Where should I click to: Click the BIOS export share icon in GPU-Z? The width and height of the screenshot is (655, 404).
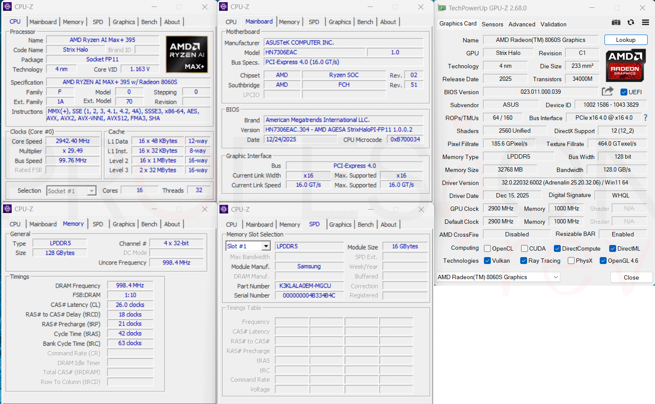pyautogui.click(x=607, y=91)
